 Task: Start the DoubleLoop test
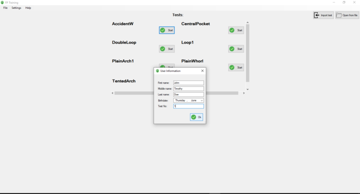coord(167,49)
